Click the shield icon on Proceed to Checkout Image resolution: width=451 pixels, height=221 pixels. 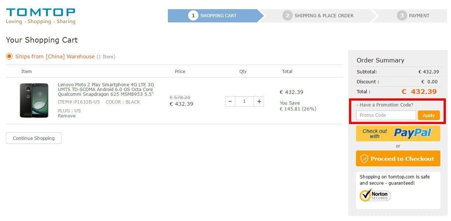[x=364, y=159]
